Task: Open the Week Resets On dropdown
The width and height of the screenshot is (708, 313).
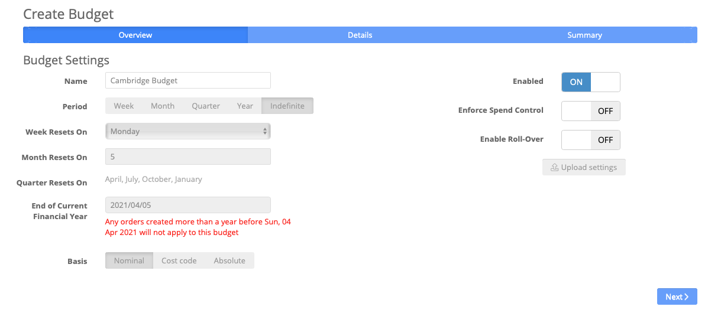Action: [x=188, y=131]
